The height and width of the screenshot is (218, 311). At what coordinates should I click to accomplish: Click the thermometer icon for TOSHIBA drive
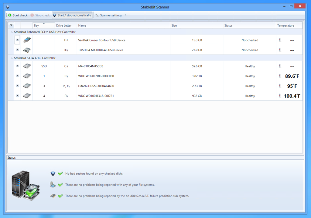click(x=280, y=50)
